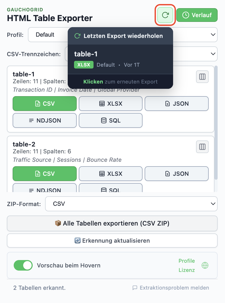Toggle the green CSV selection for table-2
225x303 pixels.
[45, 174]
